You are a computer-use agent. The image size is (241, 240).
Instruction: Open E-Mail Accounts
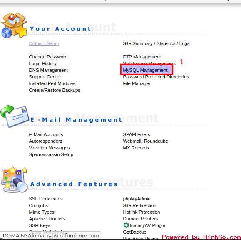pyautogui.click(x=46, y=134)
